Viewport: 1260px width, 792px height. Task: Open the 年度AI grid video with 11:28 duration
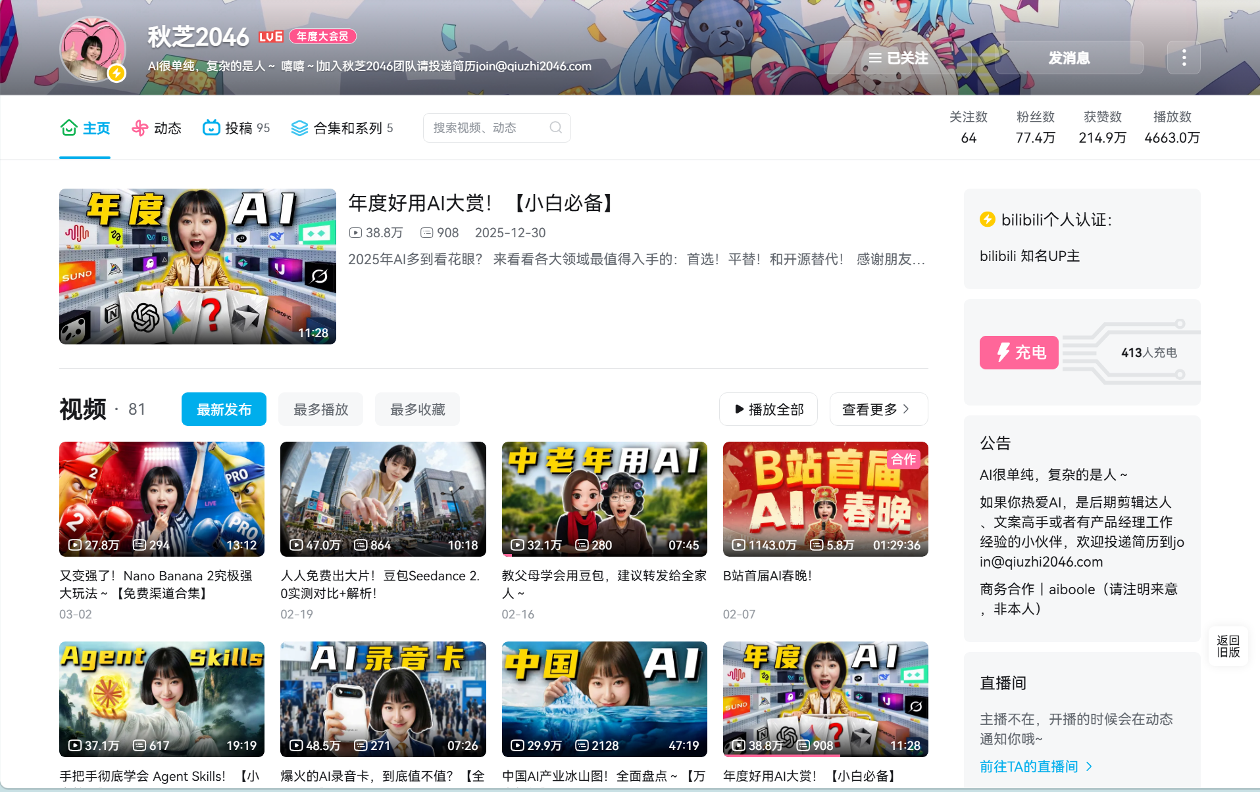[x=826, y=699]
